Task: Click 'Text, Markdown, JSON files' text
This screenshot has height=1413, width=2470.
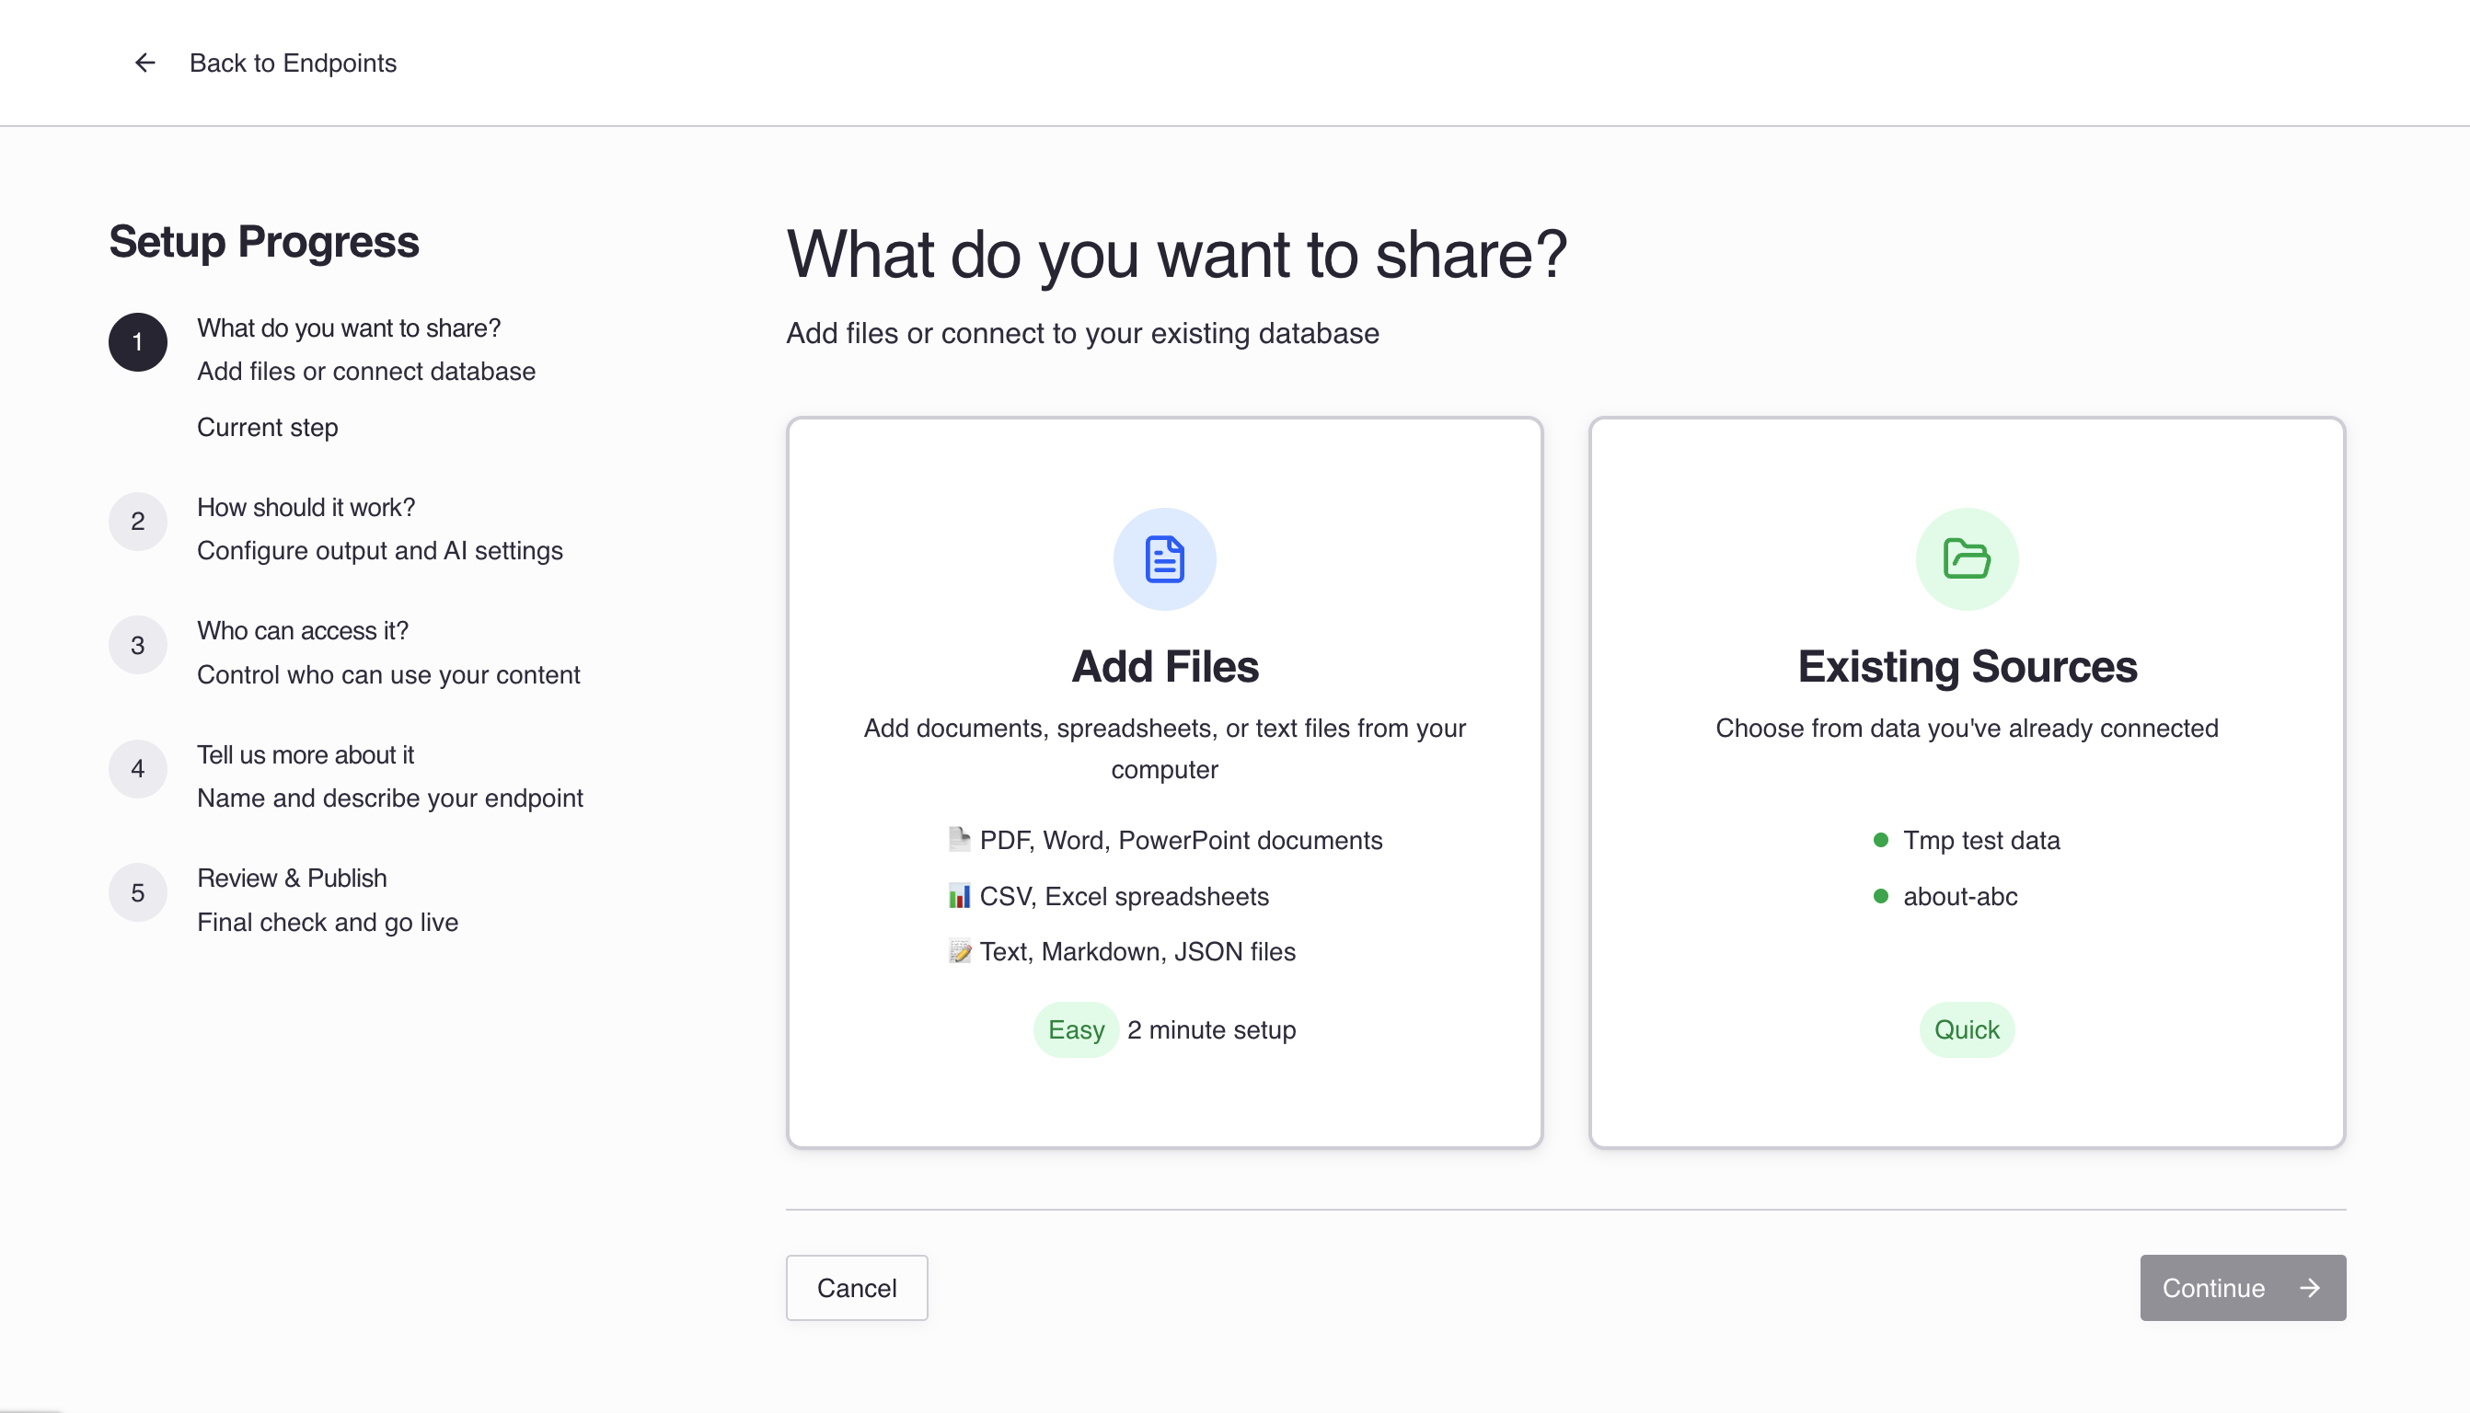Action: tap(1137, 951)
